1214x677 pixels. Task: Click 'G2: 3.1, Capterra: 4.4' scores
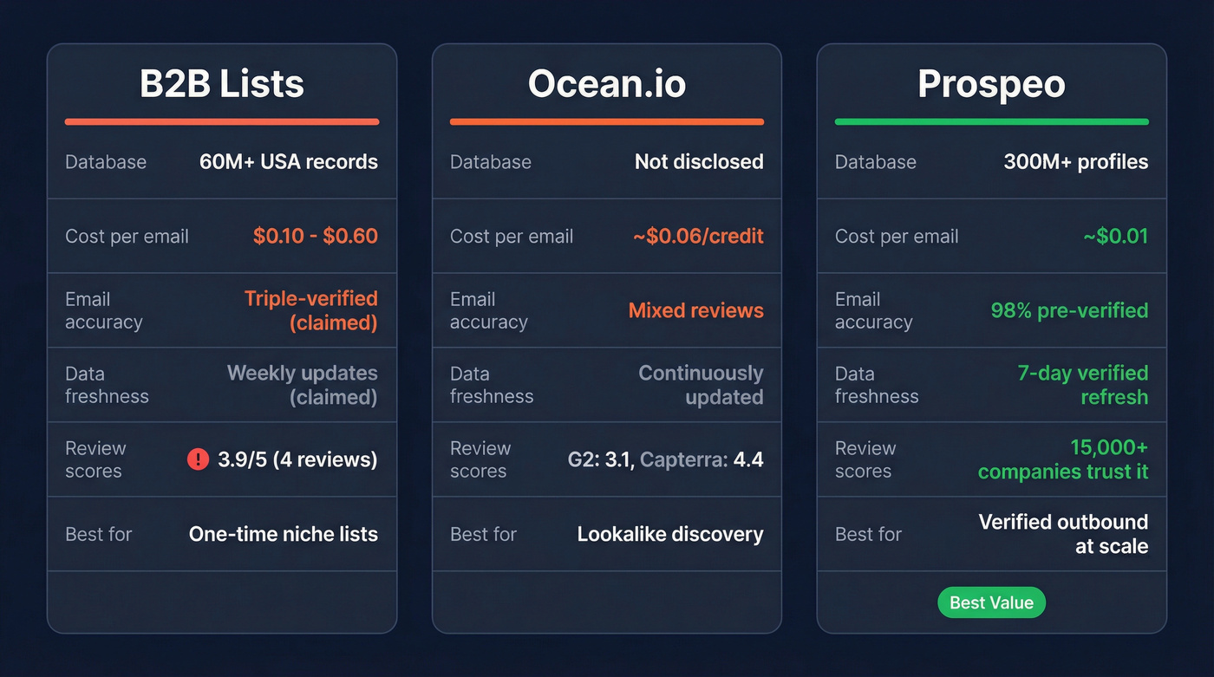coord(666,459)
